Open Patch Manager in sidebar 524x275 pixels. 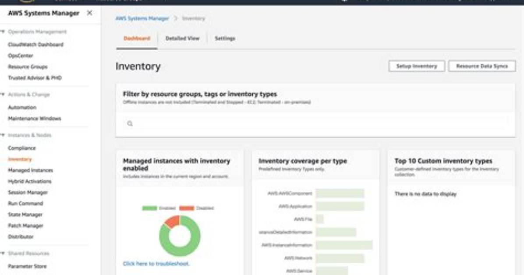tap(25, 226)
